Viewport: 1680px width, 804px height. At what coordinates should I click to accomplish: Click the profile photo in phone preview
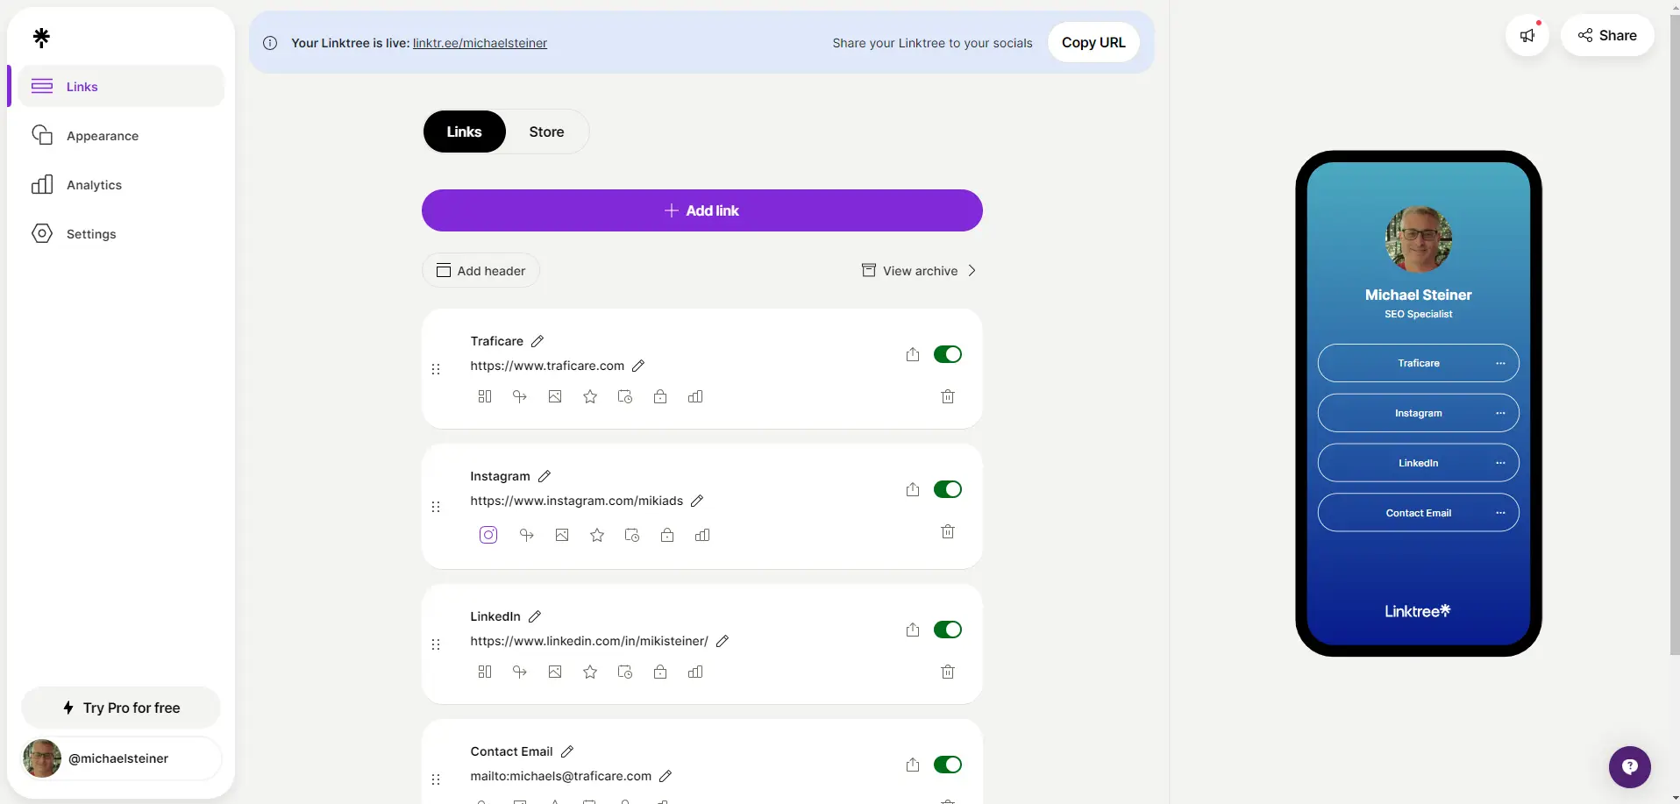pyautogui.click(x=1418, y=238)
